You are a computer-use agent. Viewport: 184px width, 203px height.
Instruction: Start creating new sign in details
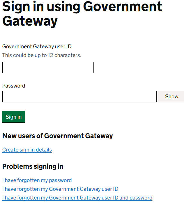click(x=27, y=150)
